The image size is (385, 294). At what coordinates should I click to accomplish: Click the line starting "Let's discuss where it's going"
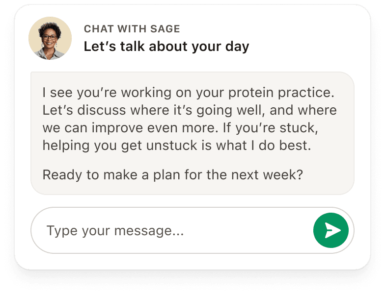pos(190,110)
